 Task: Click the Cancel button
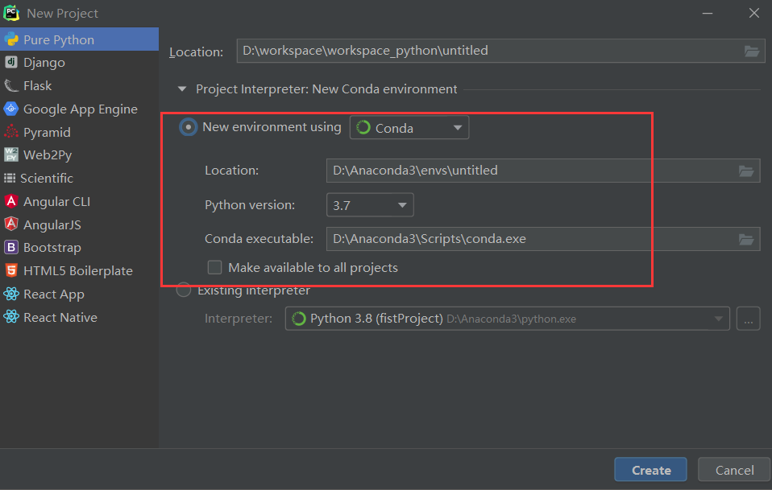(734, 470)
